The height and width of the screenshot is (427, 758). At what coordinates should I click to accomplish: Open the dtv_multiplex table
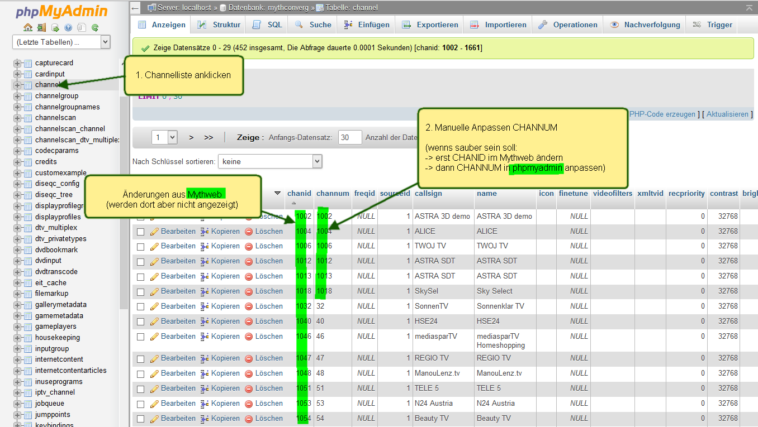point(56,228)
